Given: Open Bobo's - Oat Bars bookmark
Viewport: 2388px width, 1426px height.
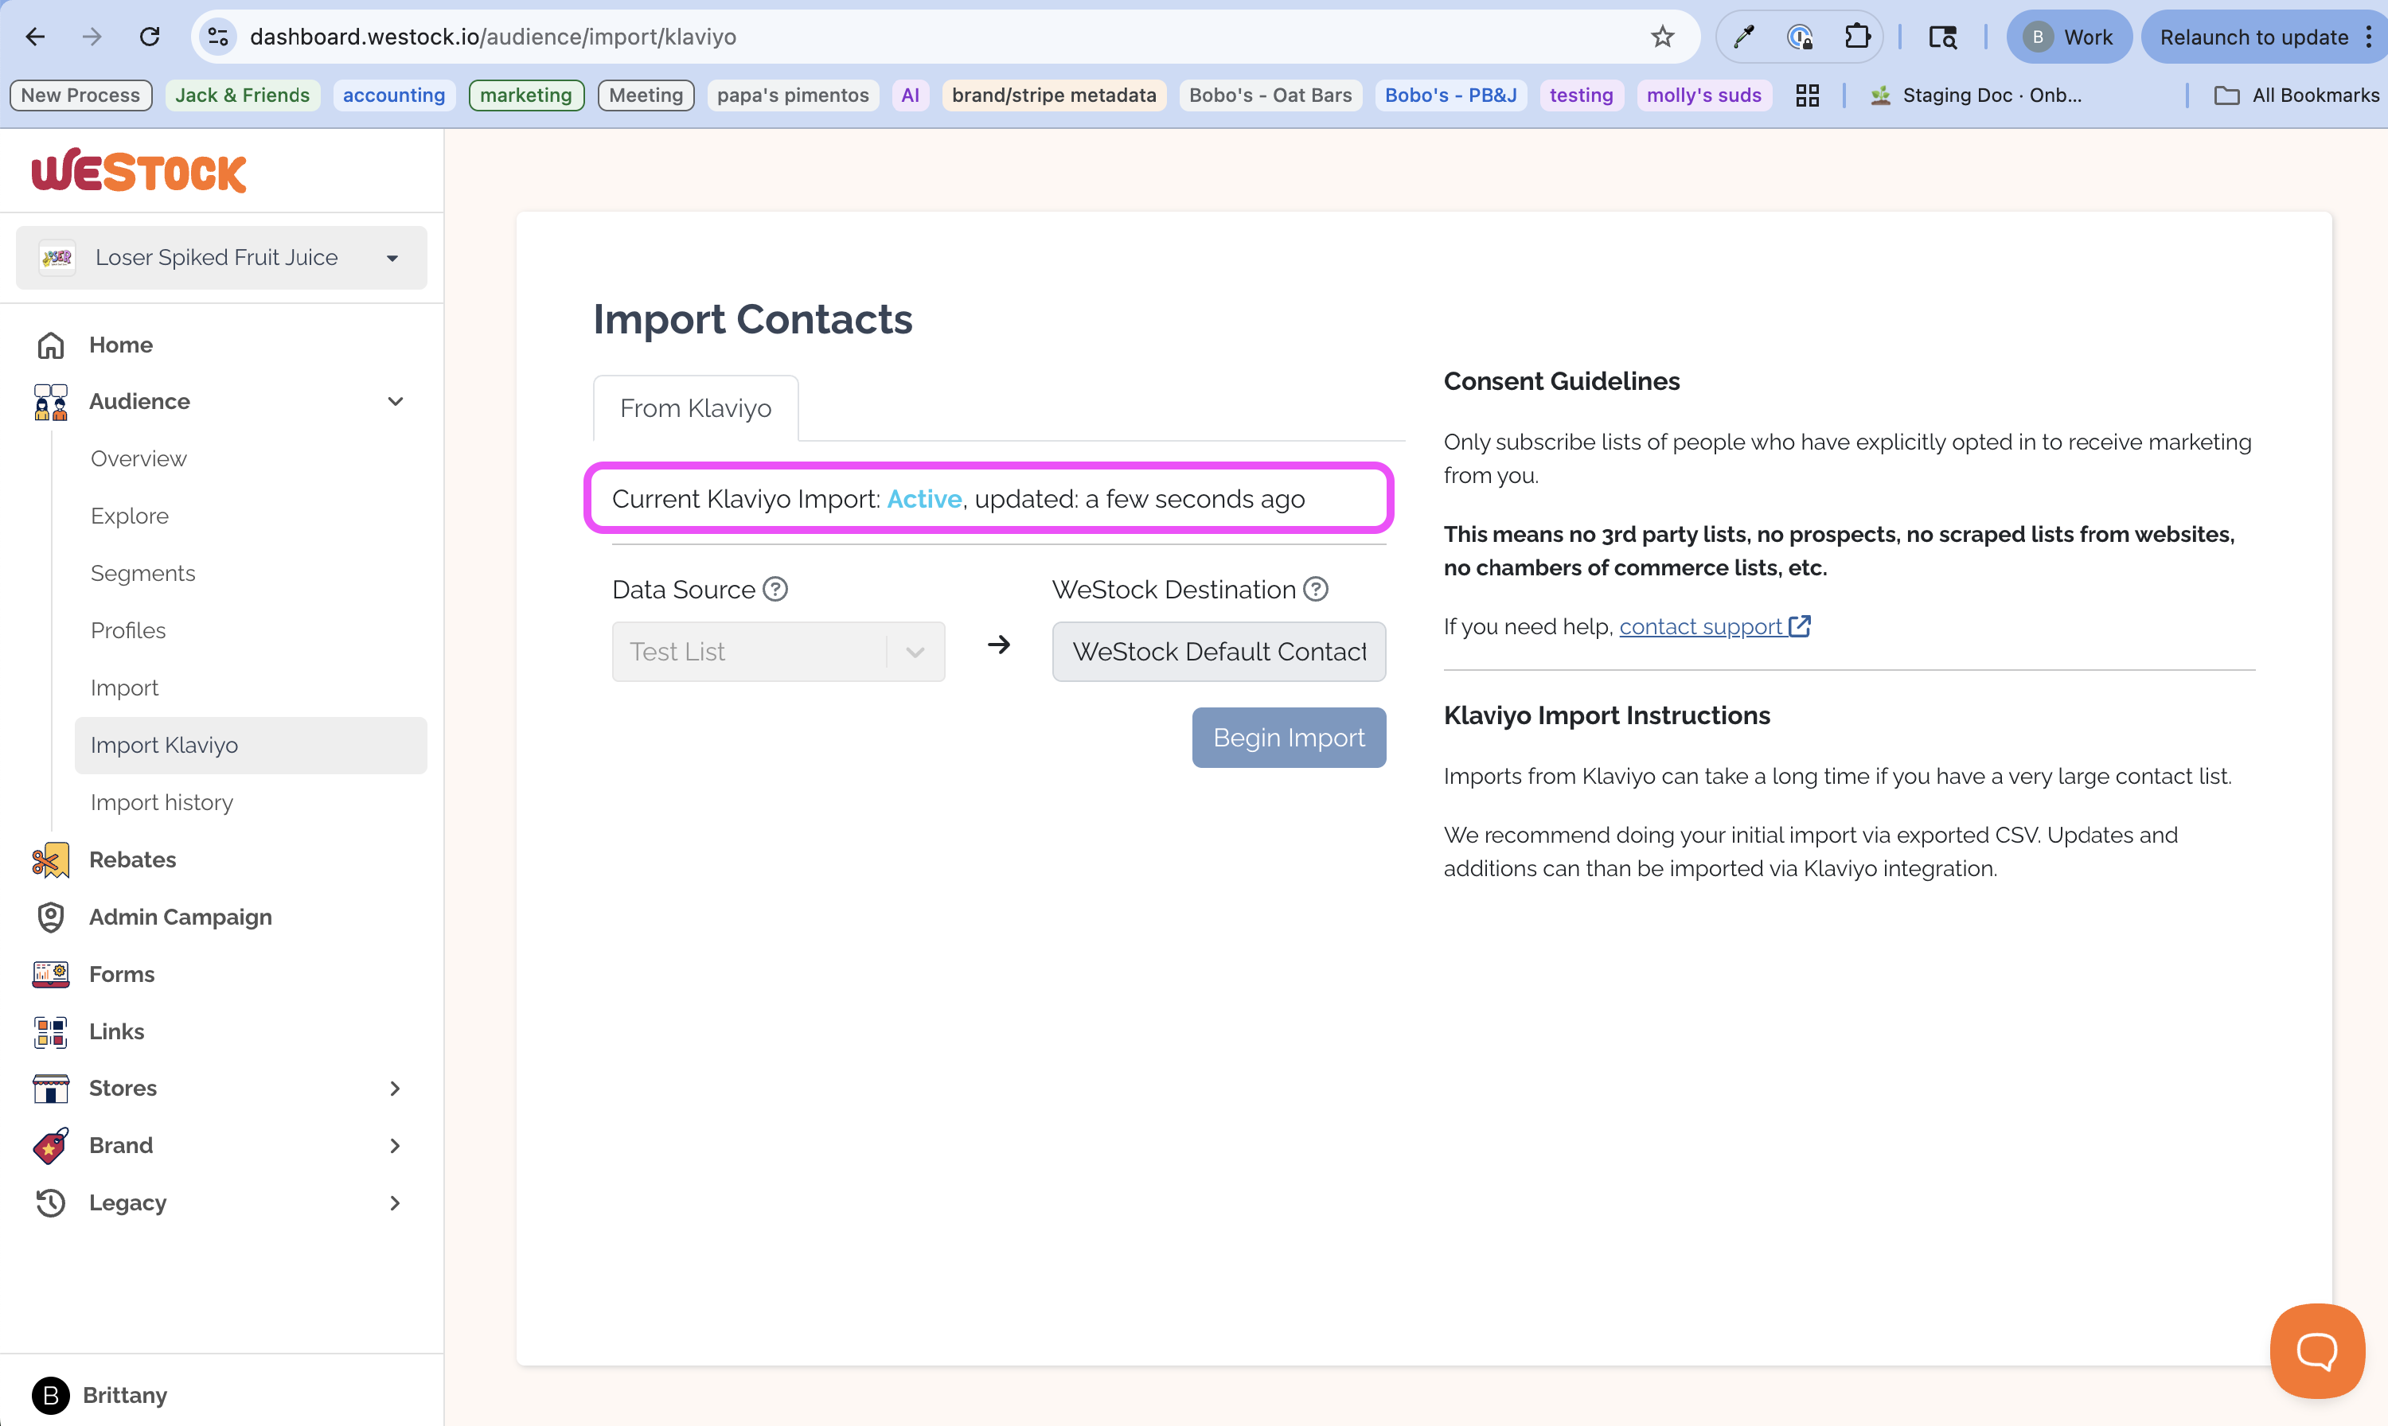Looking at the screenshot, I should pyautogui.click(x=1270, y=95).
